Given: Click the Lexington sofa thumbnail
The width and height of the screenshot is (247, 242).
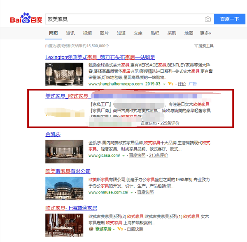Looking at the screenshot, I should point(64,74).
